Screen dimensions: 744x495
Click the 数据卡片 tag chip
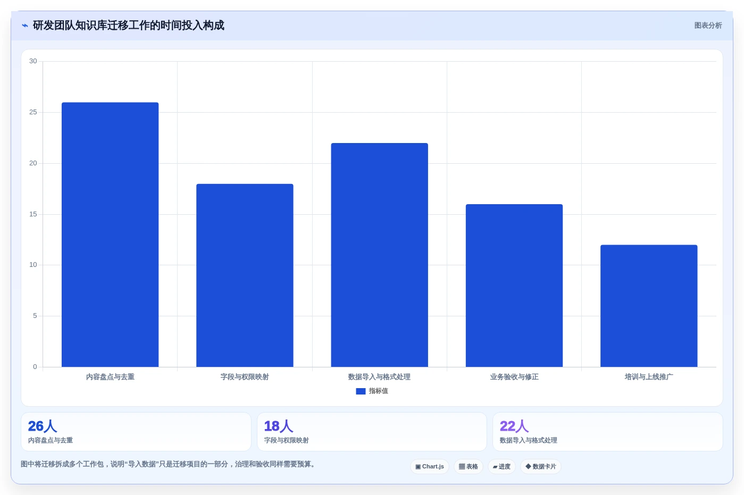(x=541, y=467)
